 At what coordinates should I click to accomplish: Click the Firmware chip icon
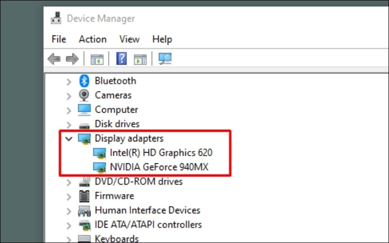coord(84,196)
